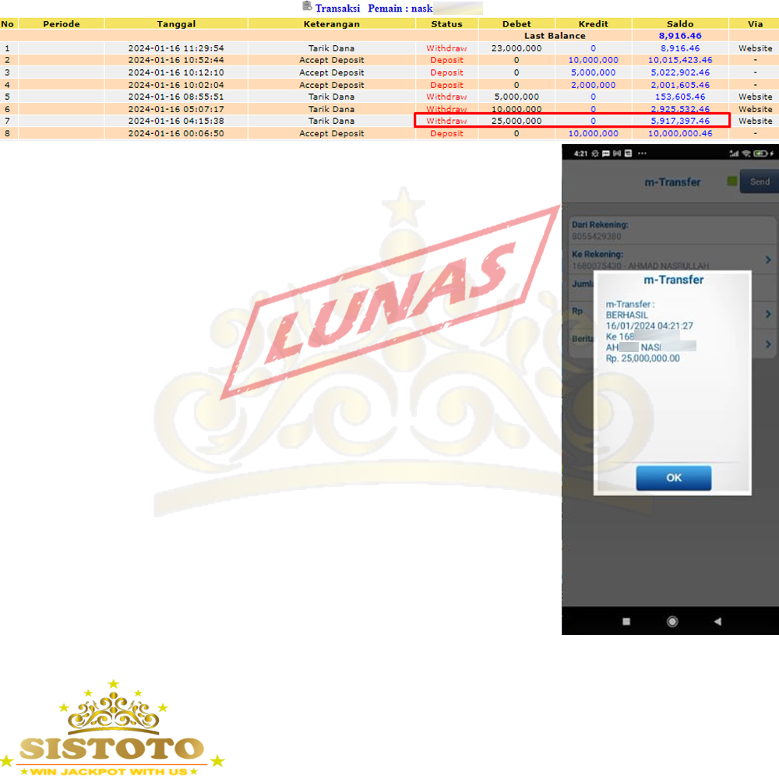This screenshot has width=779, height=779.
Task: Select the Withdraw status in row 1
Action: point(446,48)
